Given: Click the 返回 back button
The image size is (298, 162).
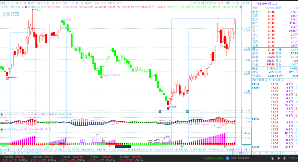Looking at the screenshot, I should (248, 3).
